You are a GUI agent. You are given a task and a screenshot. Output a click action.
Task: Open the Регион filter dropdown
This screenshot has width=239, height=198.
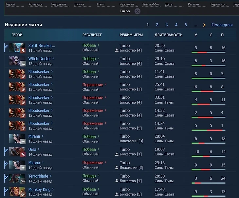coord(193,5)
